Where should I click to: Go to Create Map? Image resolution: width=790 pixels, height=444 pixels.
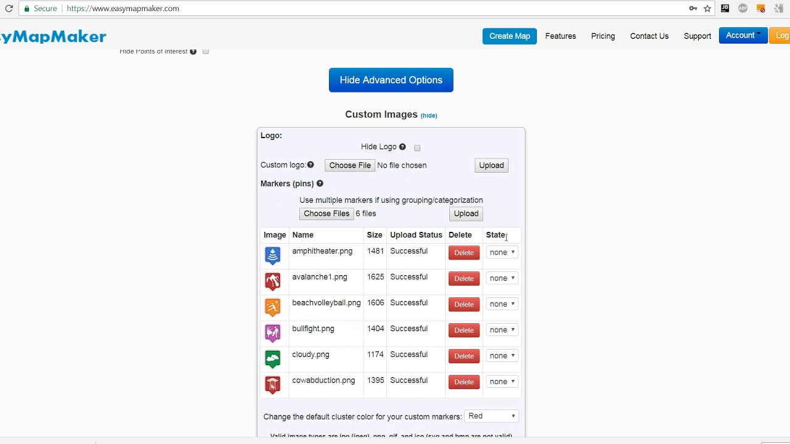point(510,36)
